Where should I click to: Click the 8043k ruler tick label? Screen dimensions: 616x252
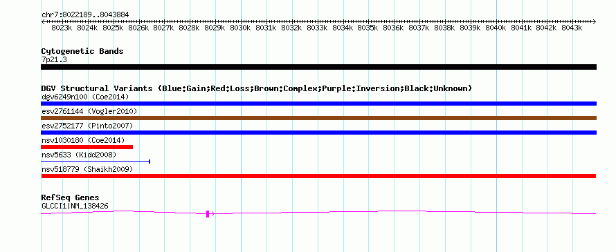(x=571, y=28)
